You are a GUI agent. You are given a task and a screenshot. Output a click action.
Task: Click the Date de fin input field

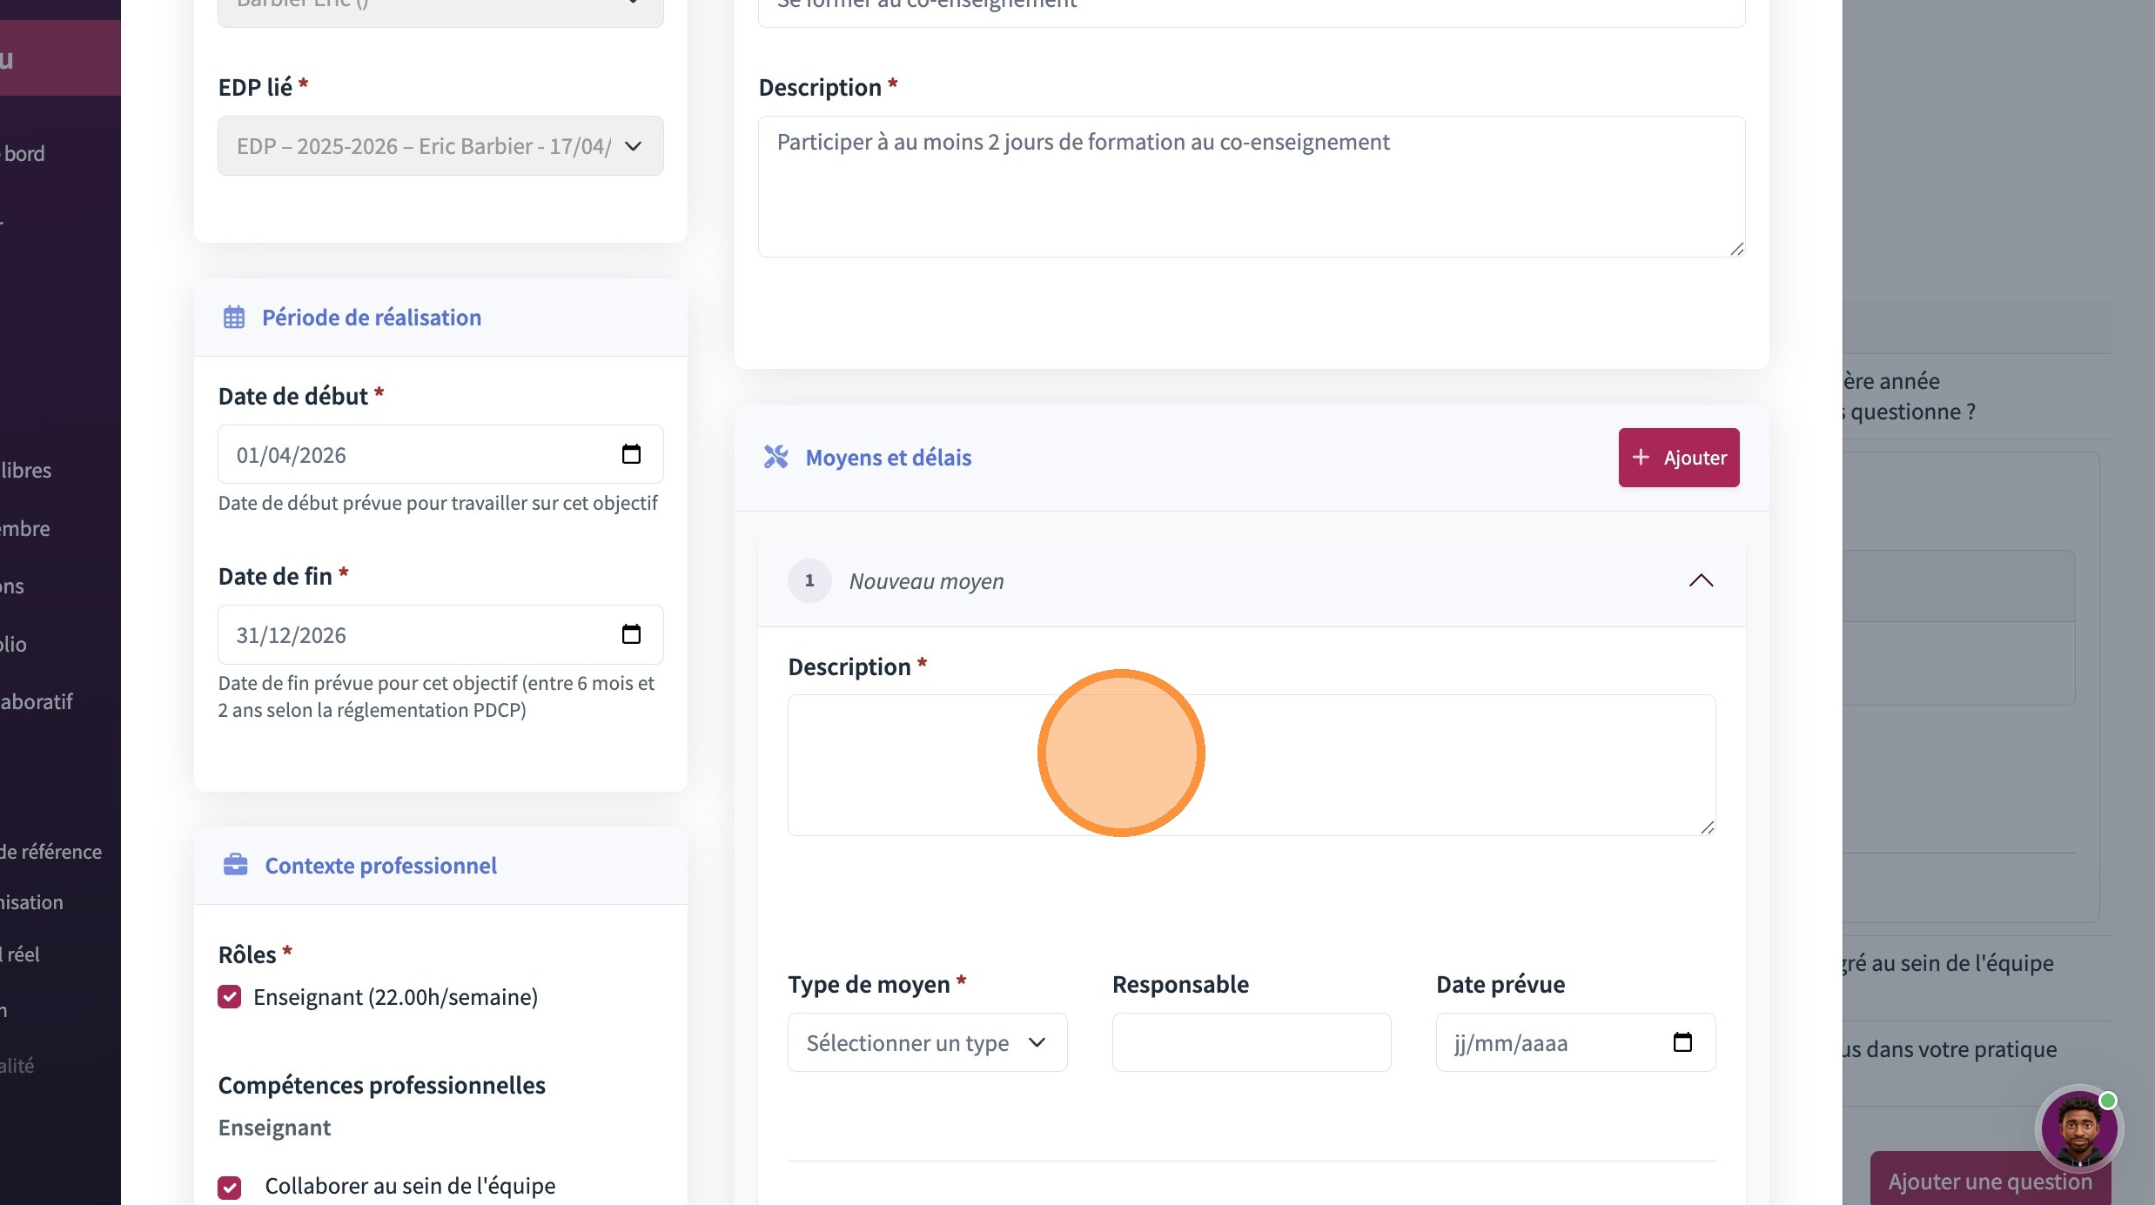click(x=418, y=635)
